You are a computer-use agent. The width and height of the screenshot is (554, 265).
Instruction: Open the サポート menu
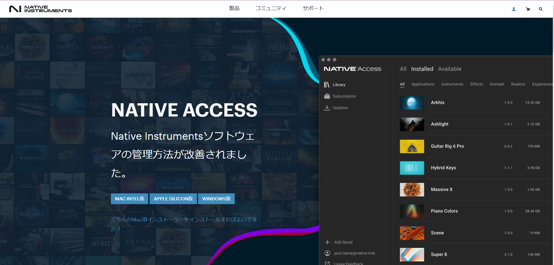pos(313,8)
